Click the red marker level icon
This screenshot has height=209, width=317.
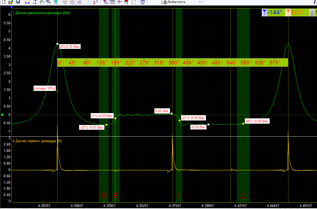(x=96, y=2)
